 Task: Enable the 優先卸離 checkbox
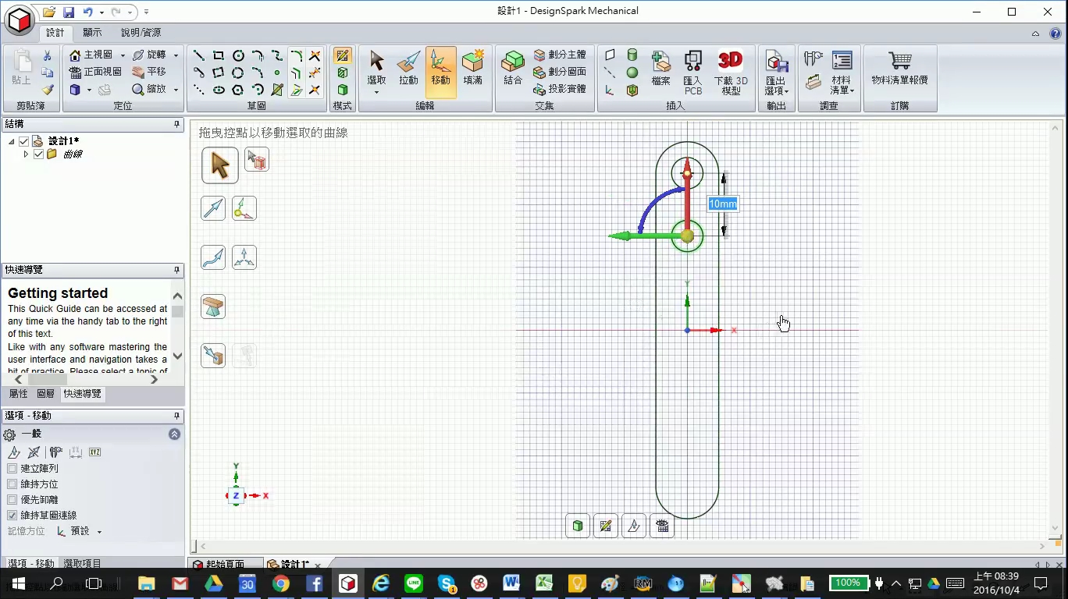click(12, 500)
